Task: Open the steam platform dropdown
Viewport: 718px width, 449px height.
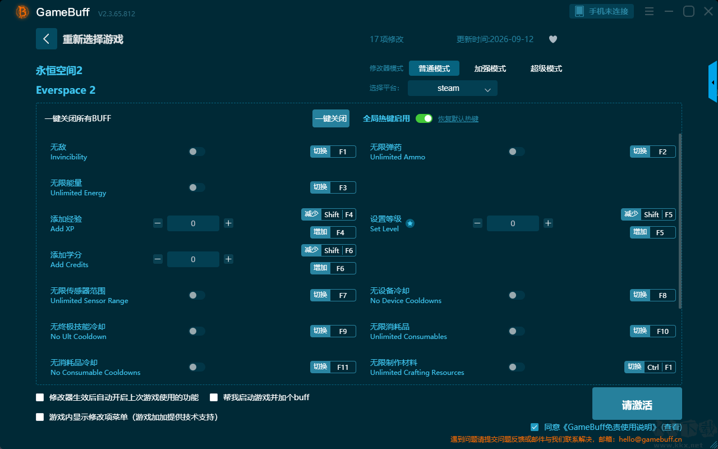Action: click(x=453, y=88)
